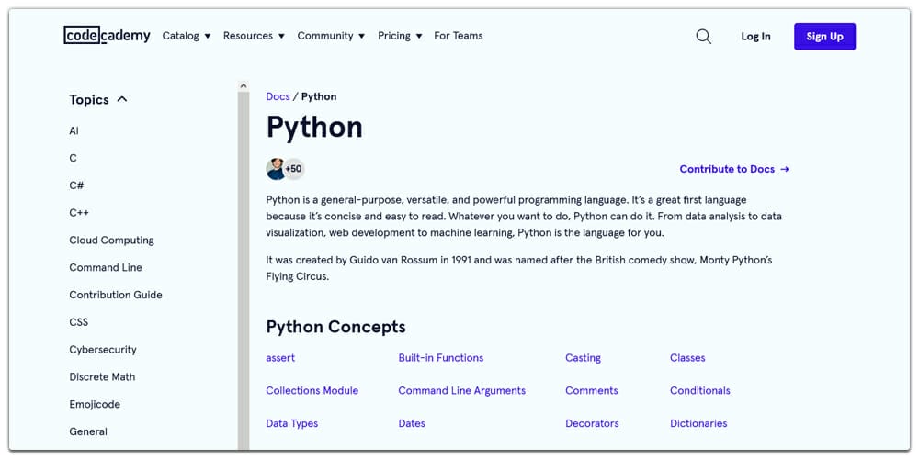Open the Discrete Math topic
The height and width of the screenshot is (459, 919).
(102, 377)
